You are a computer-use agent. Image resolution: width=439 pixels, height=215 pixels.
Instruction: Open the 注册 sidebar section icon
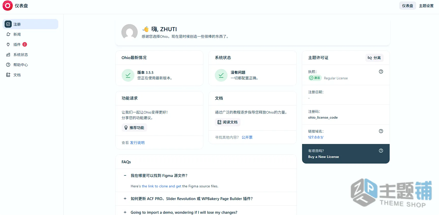[8, 24]
